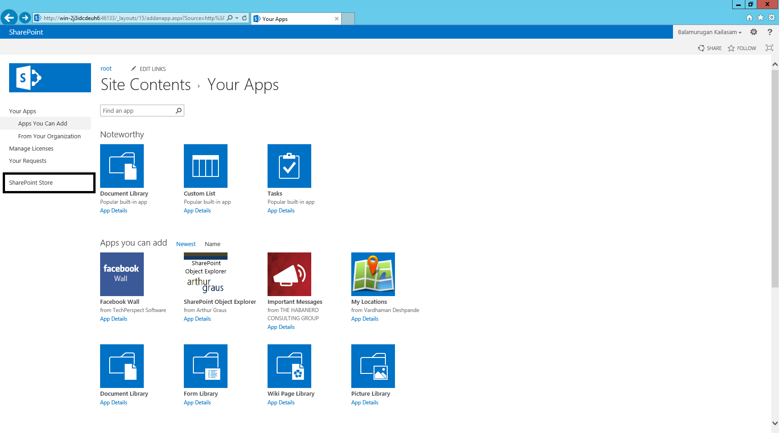779x433 pixels.
Task: Open App Details under Form Library
Action: 197,403
